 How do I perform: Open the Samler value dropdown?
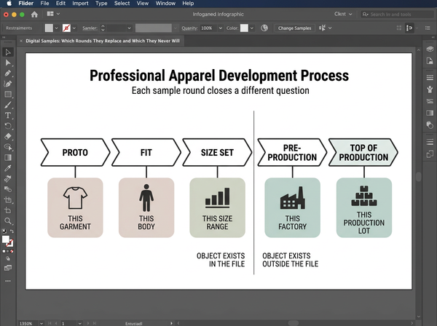(129, 28)
